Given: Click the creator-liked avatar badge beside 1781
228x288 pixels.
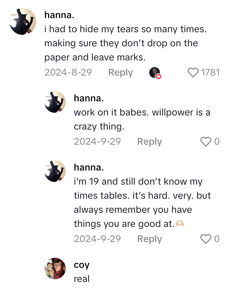Looking at the screenshot, I should [x=155, y=73].
